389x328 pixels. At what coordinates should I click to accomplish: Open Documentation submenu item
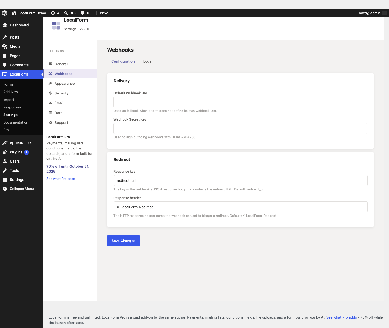tap(16, 122)
